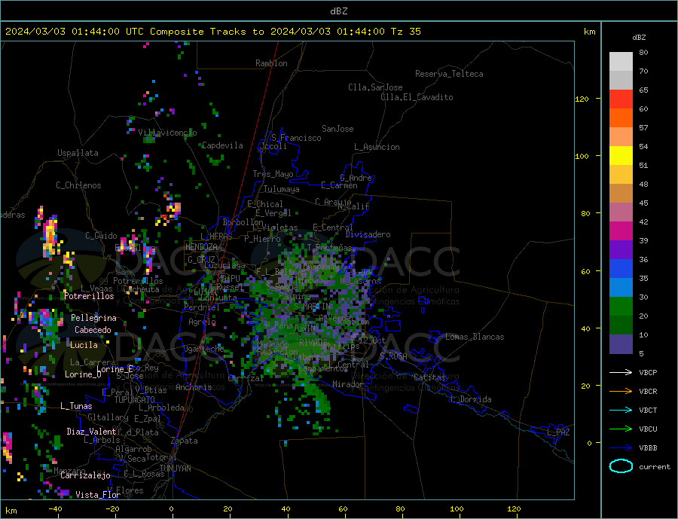Pick the slate purple 10 dBZ swatch
The image size is (678, 519).
tap(621, 343)
